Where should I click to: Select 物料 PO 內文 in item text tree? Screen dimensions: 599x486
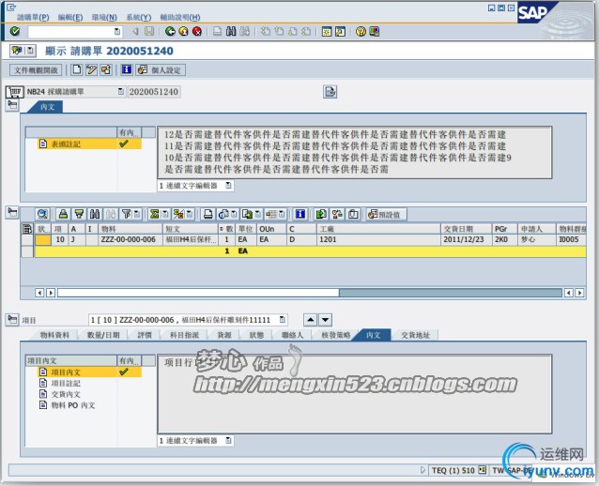click(x=72, y=405)
